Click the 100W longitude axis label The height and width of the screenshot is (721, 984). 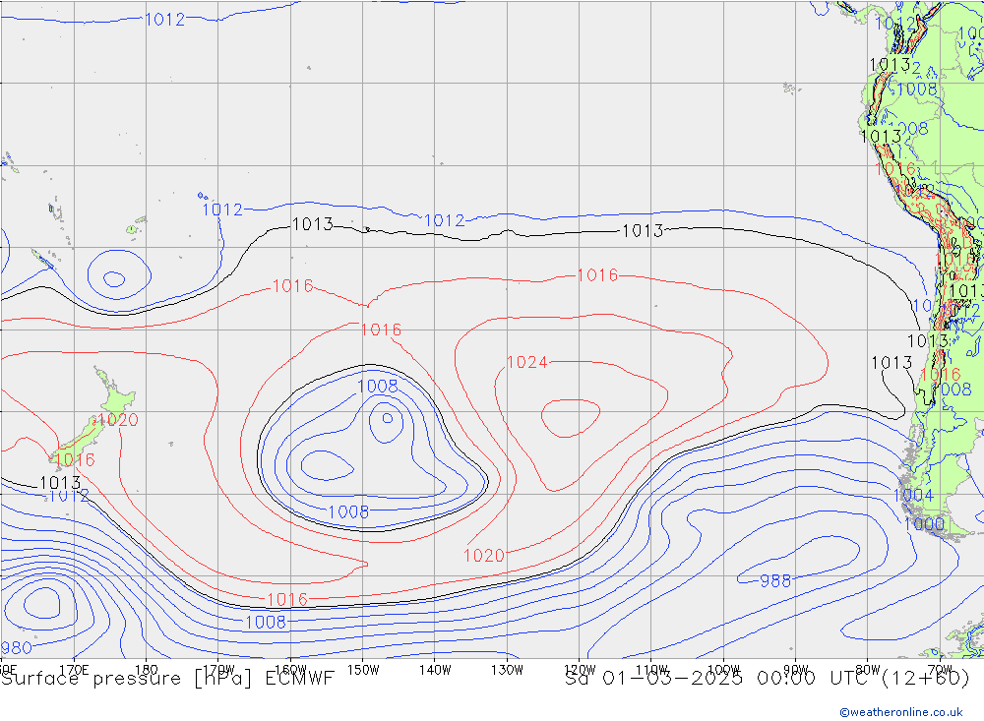pyautogui.click(x=723, y=670)
